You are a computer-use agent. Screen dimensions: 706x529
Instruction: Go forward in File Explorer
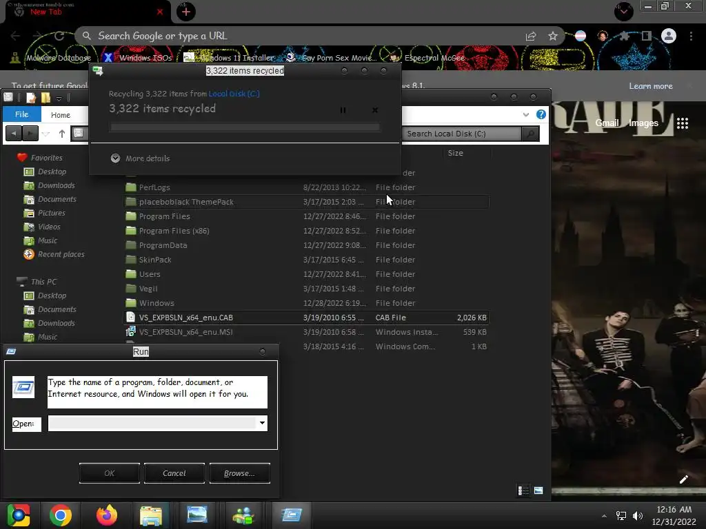point(30,133)
